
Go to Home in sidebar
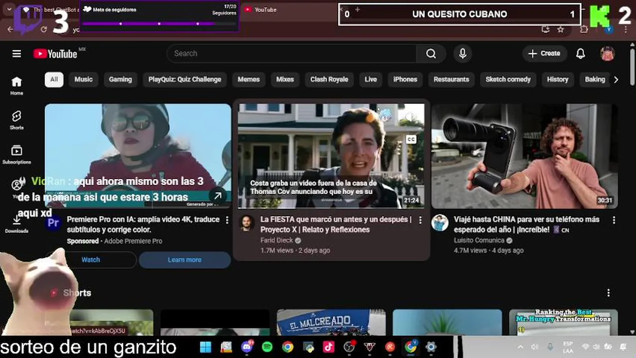click(x=16, y=86)
